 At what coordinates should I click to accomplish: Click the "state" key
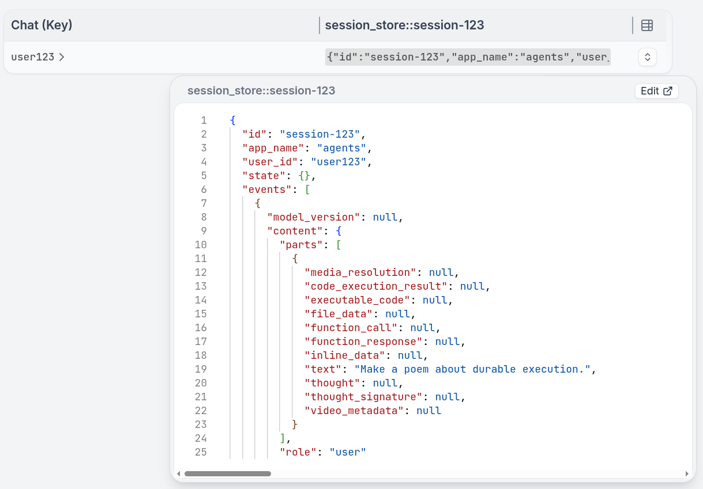pyautogui.click(x=264, y=176)
